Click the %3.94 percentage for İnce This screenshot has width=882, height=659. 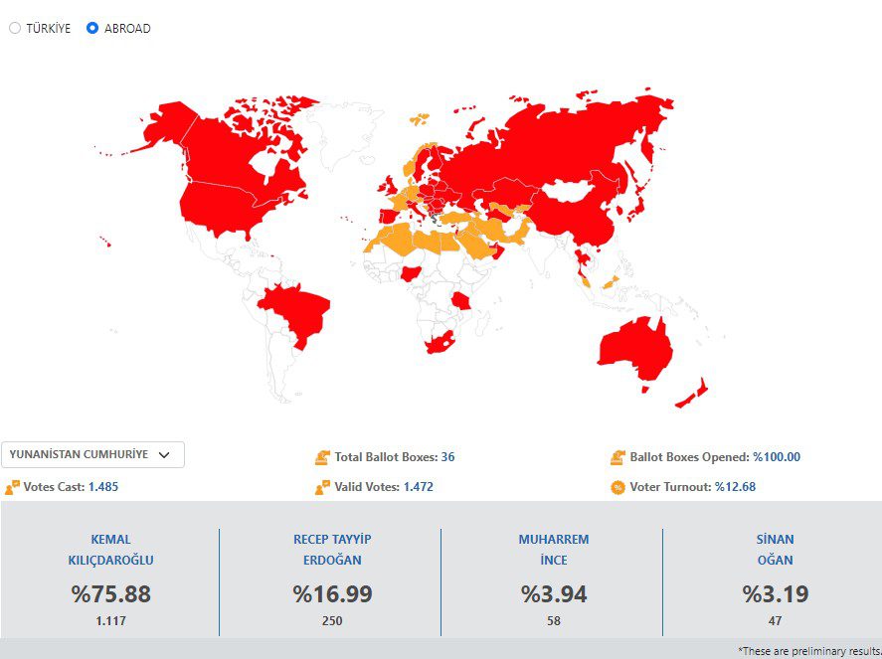coord(554,593)
